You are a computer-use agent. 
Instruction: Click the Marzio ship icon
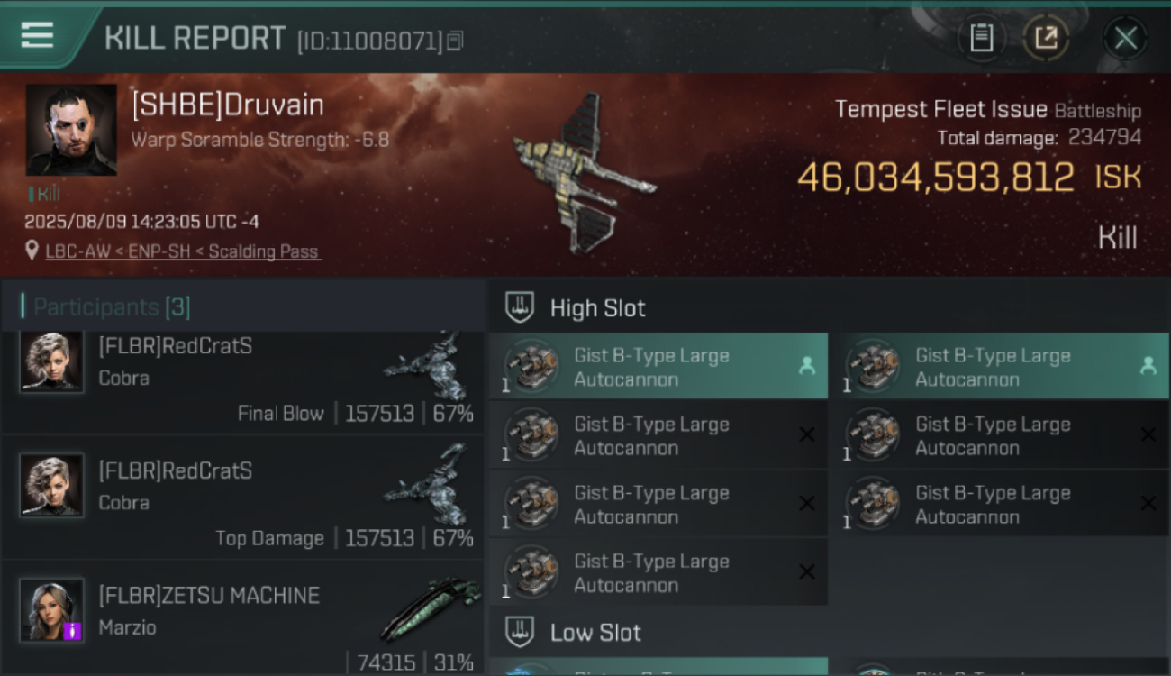tap(430, 610)
